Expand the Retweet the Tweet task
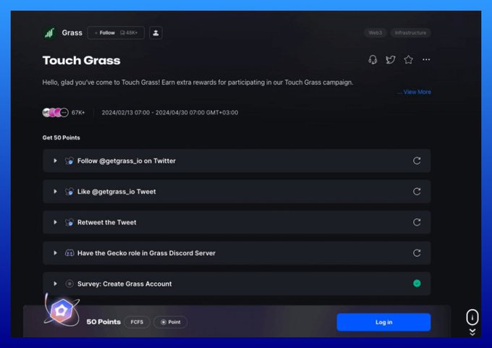492x348 pixels. (x=55, y=222)
